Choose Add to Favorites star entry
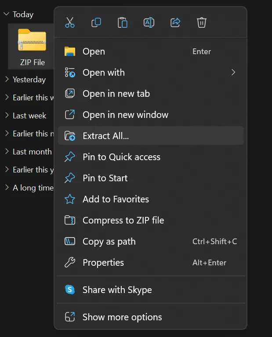 pos(116,199)
